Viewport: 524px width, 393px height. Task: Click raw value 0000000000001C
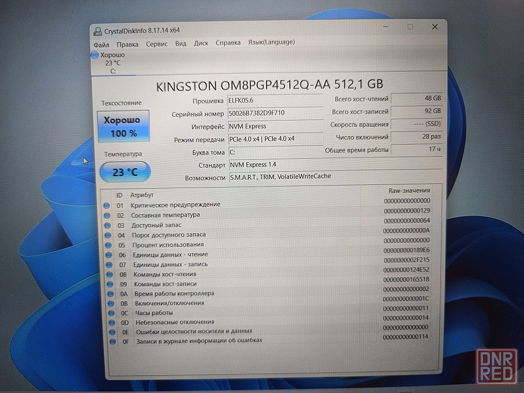[x=406, y=299]
